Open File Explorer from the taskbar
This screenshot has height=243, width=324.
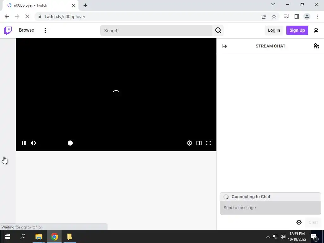(x=39, y=237)
